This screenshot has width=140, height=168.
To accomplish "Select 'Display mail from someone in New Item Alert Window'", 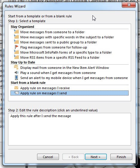I will [x=65, y=68].
